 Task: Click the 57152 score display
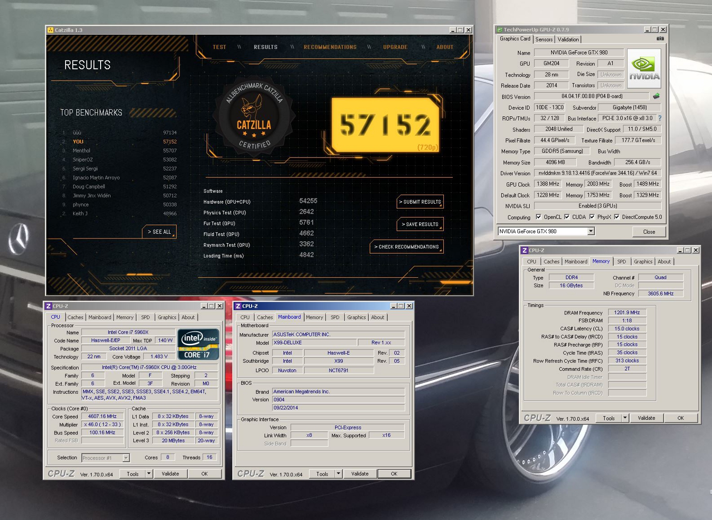tap(385, 125)
